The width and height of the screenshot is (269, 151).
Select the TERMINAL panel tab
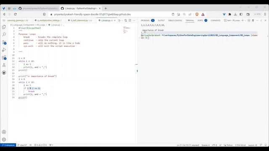(x=190, y=21)
